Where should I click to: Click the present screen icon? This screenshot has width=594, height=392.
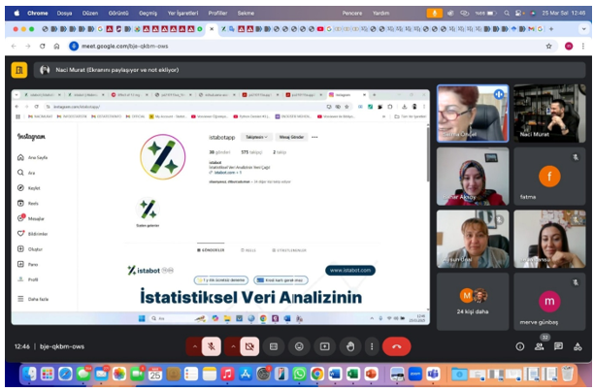click(324, 345)
